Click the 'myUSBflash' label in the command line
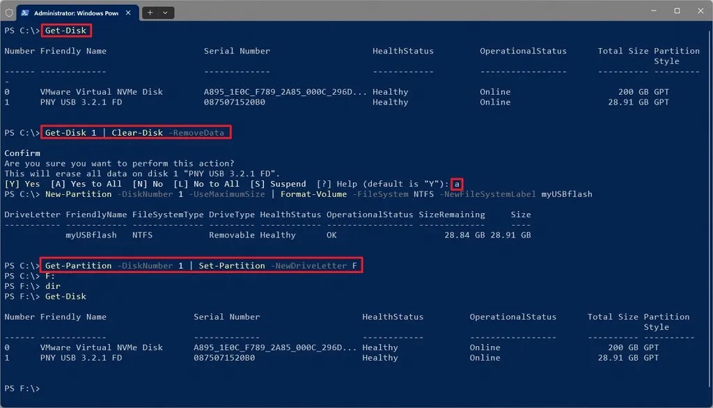Screen dimensions: 713x408 point(567,194)
